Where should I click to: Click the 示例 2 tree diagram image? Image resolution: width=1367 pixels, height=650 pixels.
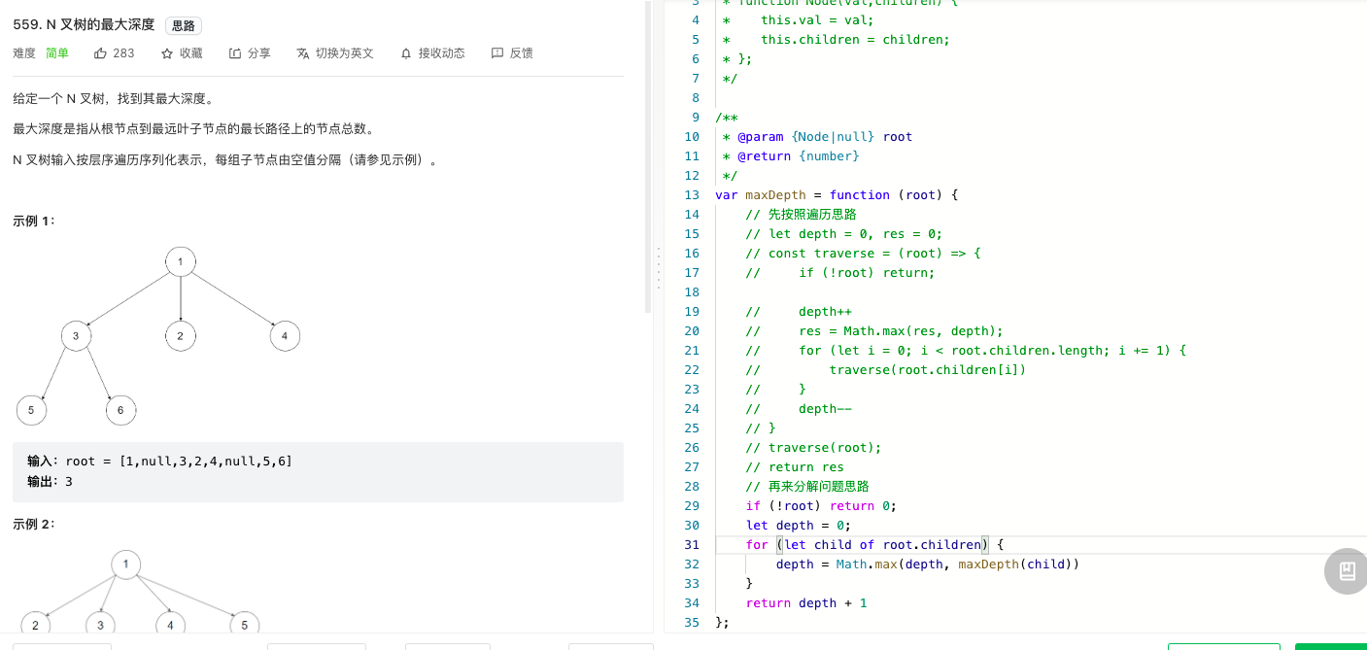coord(139,593)
